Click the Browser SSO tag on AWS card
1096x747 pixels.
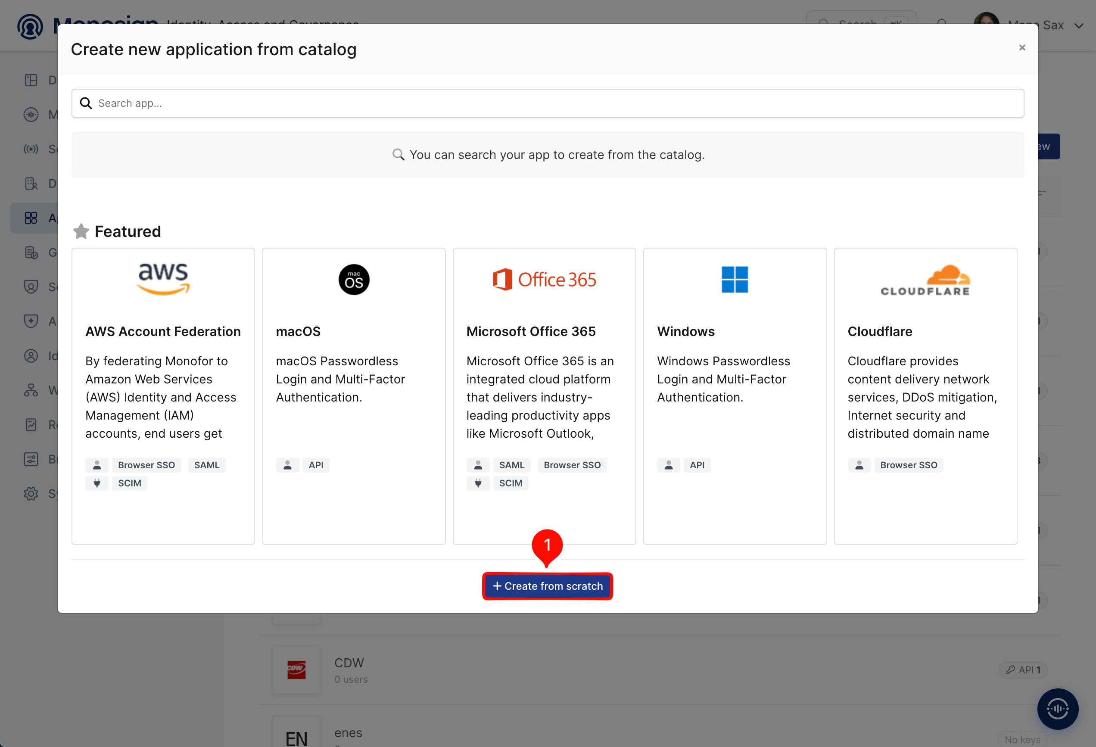click(146, 465)
